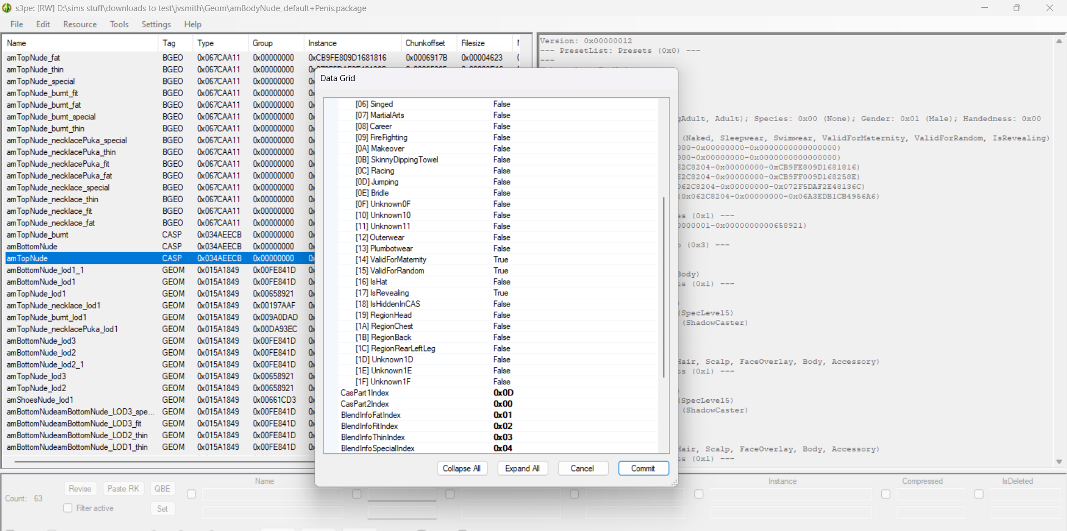This screenshot has height=531, width=1067.
Task: Click the QBE button
Action: click(x=162, y=489)
